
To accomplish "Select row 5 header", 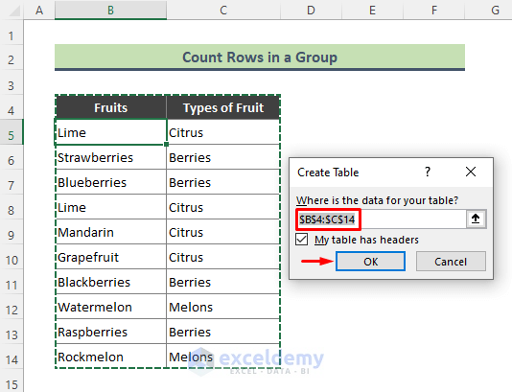I will pos(12,135).
